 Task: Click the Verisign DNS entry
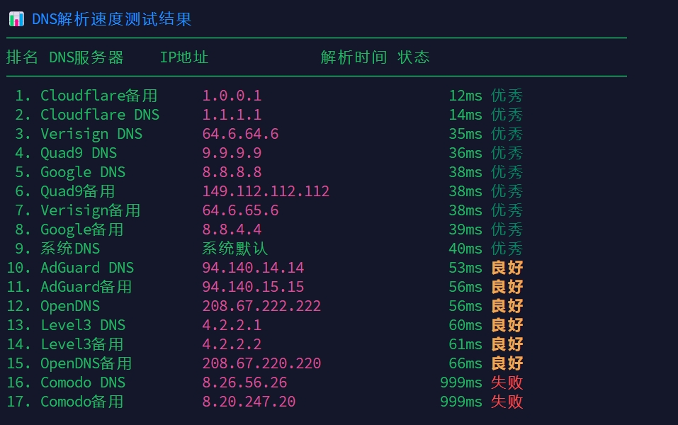[x=91, y=134]
